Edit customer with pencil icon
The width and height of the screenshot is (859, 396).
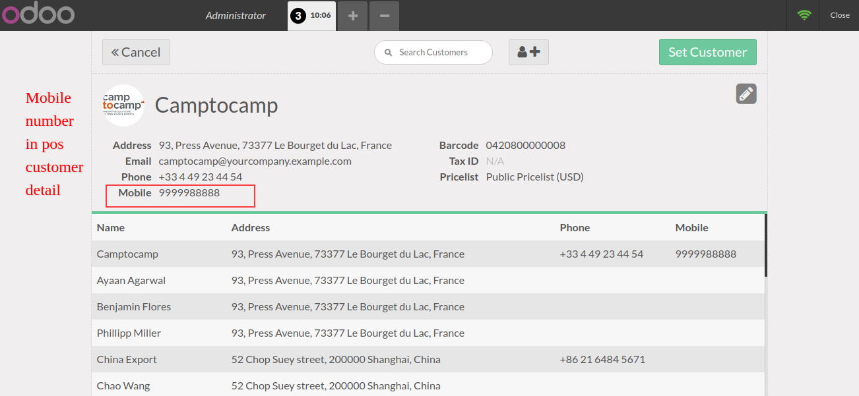tap(746, 94)
